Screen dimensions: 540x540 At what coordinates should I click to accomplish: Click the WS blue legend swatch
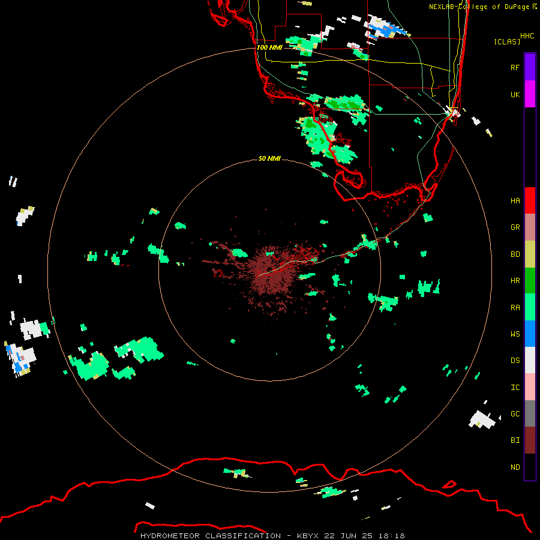pyautogui.click(x=530, y=334)
